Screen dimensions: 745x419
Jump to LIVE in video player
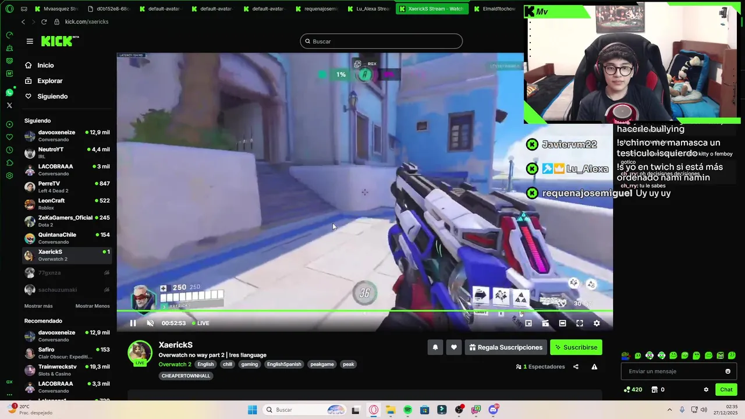click(200, 323)
